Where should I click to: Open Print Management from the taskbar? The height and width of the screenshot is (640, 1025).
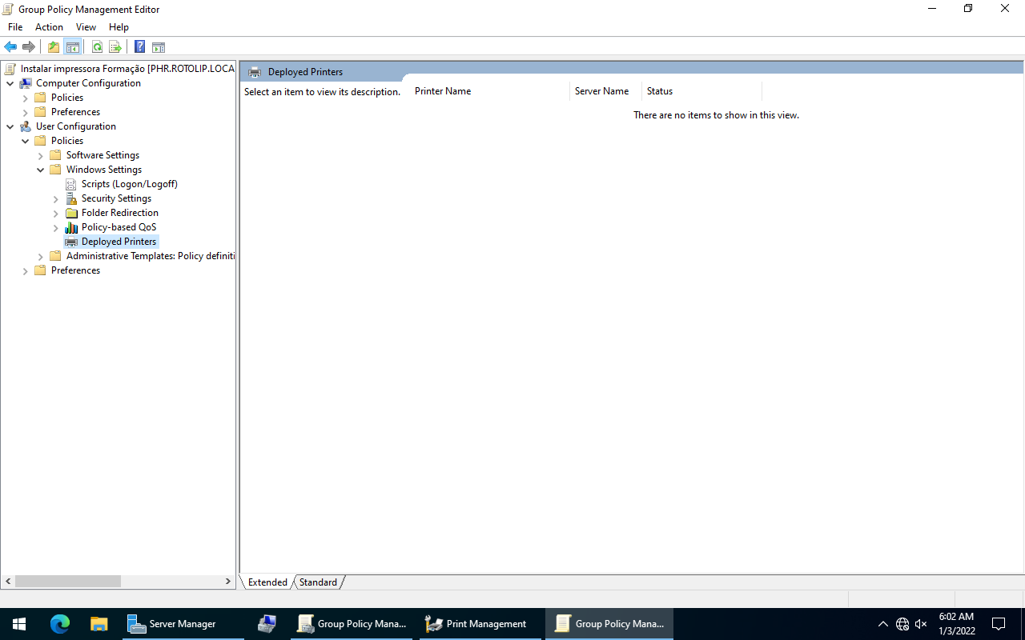tap(477, 624)
